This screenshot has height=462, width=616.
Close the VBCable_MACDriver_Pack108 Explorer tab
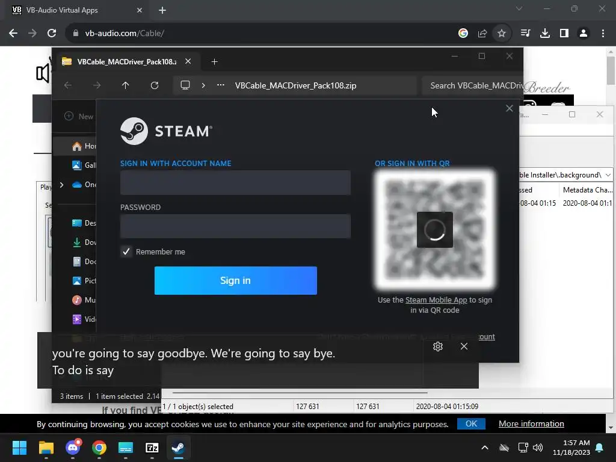(x=188, y=62)
